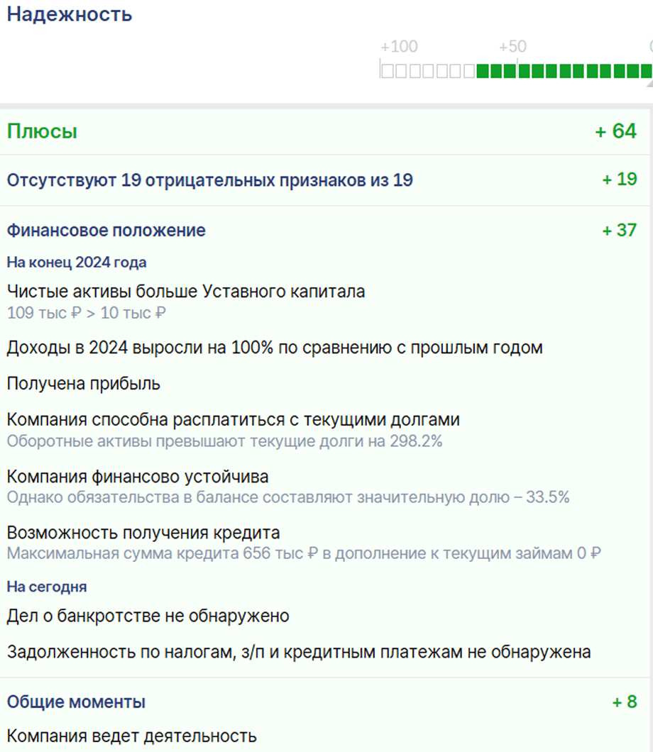
Task: Select the Максимальная сумма кредита 656 тыс ₽ note
Action: [x=304, y=553]
